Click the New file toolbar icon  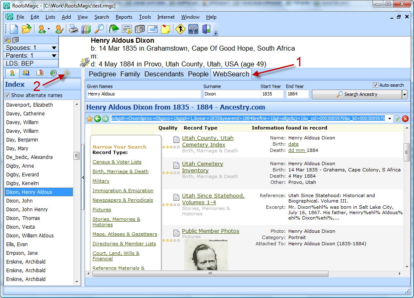tap(13, 29)
